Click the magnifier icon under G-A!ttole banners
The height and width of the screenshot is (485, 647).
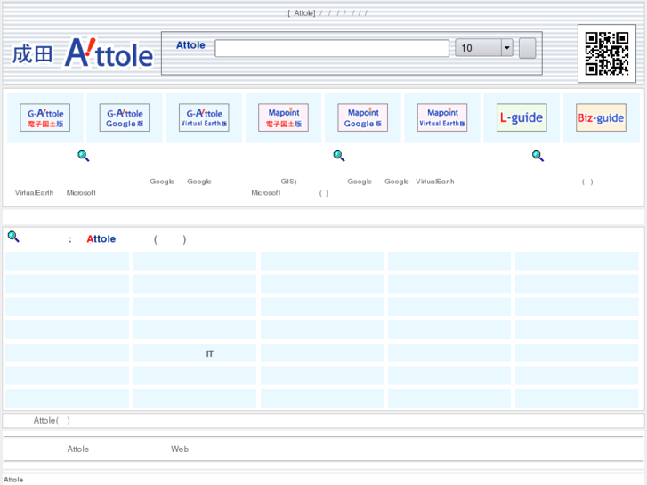[84, 156]
